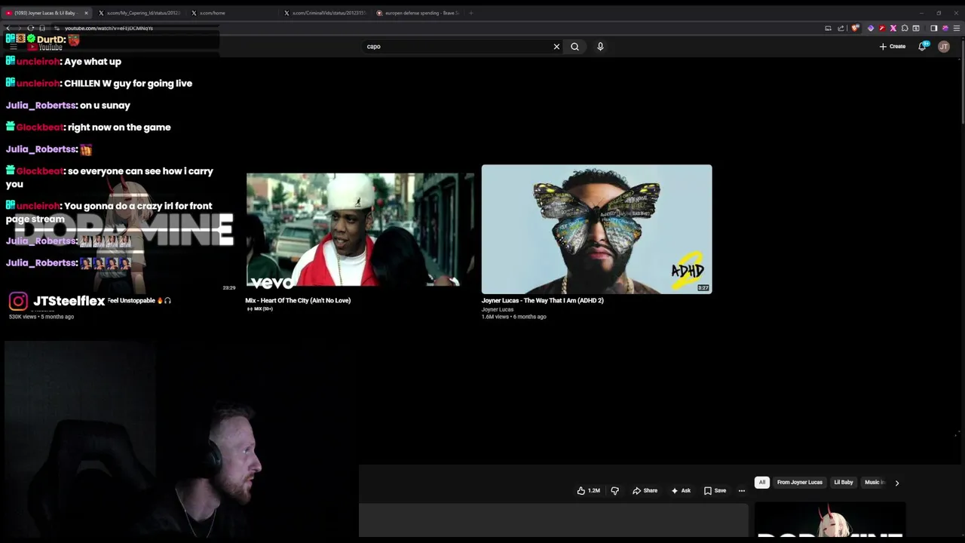Click the youtube.com URL in address bar
Viewport: 965px width, 543px height.
click(109, 28)
